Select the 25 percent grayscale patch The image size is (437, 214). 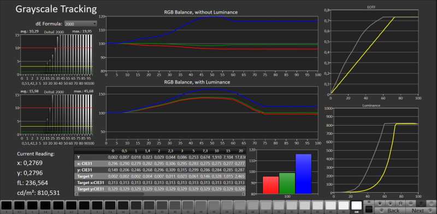(x=162, y=207)
